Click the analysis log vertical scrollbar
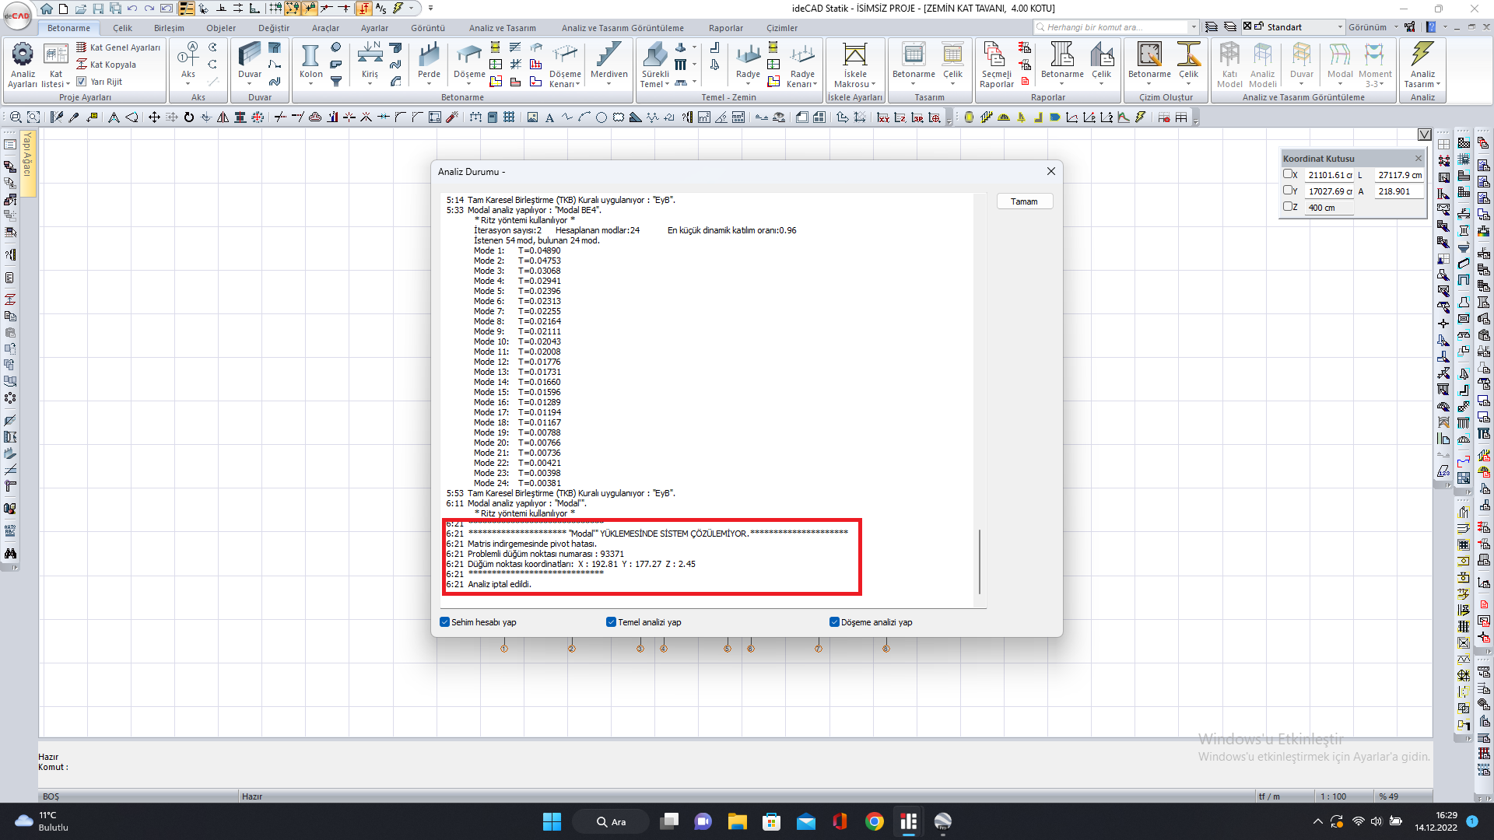The height and width of the screenshot is (840, 1494). (x=980, y=560)
